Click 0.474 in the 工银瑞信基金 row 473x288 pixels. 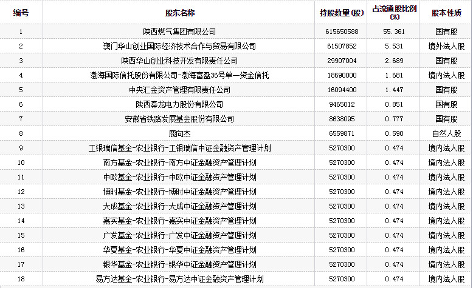394,148
